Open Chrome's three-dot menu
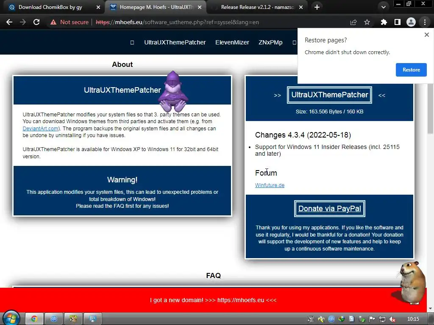This screenshot has width=434, height=325. click(x=425, y=22)
